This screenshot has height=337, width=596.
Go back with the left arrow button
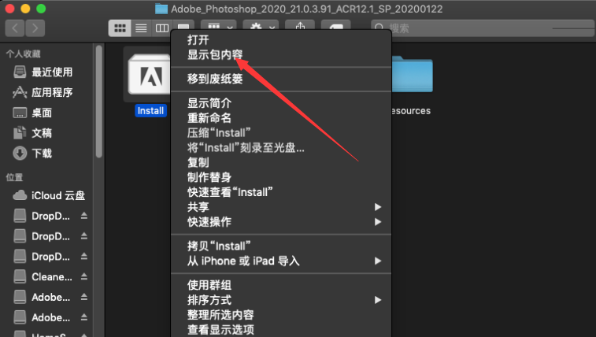(15, 28)
